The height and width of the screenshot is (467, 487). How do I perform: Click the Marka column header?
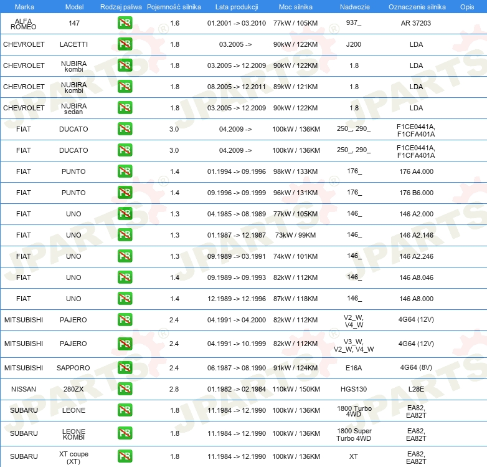(x=24, y=7)
